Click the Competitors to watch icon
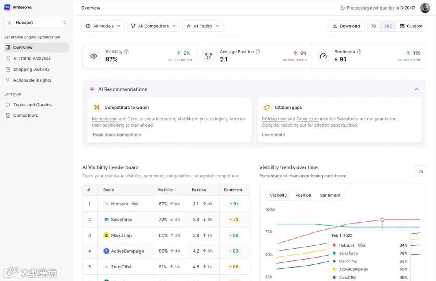Viewport: 436px width, 281px height. pos(97,107)
